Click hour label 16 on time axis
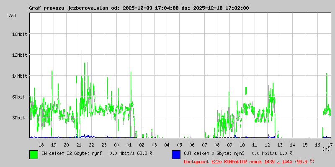This screenshot has width=335, height=167. pos(318,145)
